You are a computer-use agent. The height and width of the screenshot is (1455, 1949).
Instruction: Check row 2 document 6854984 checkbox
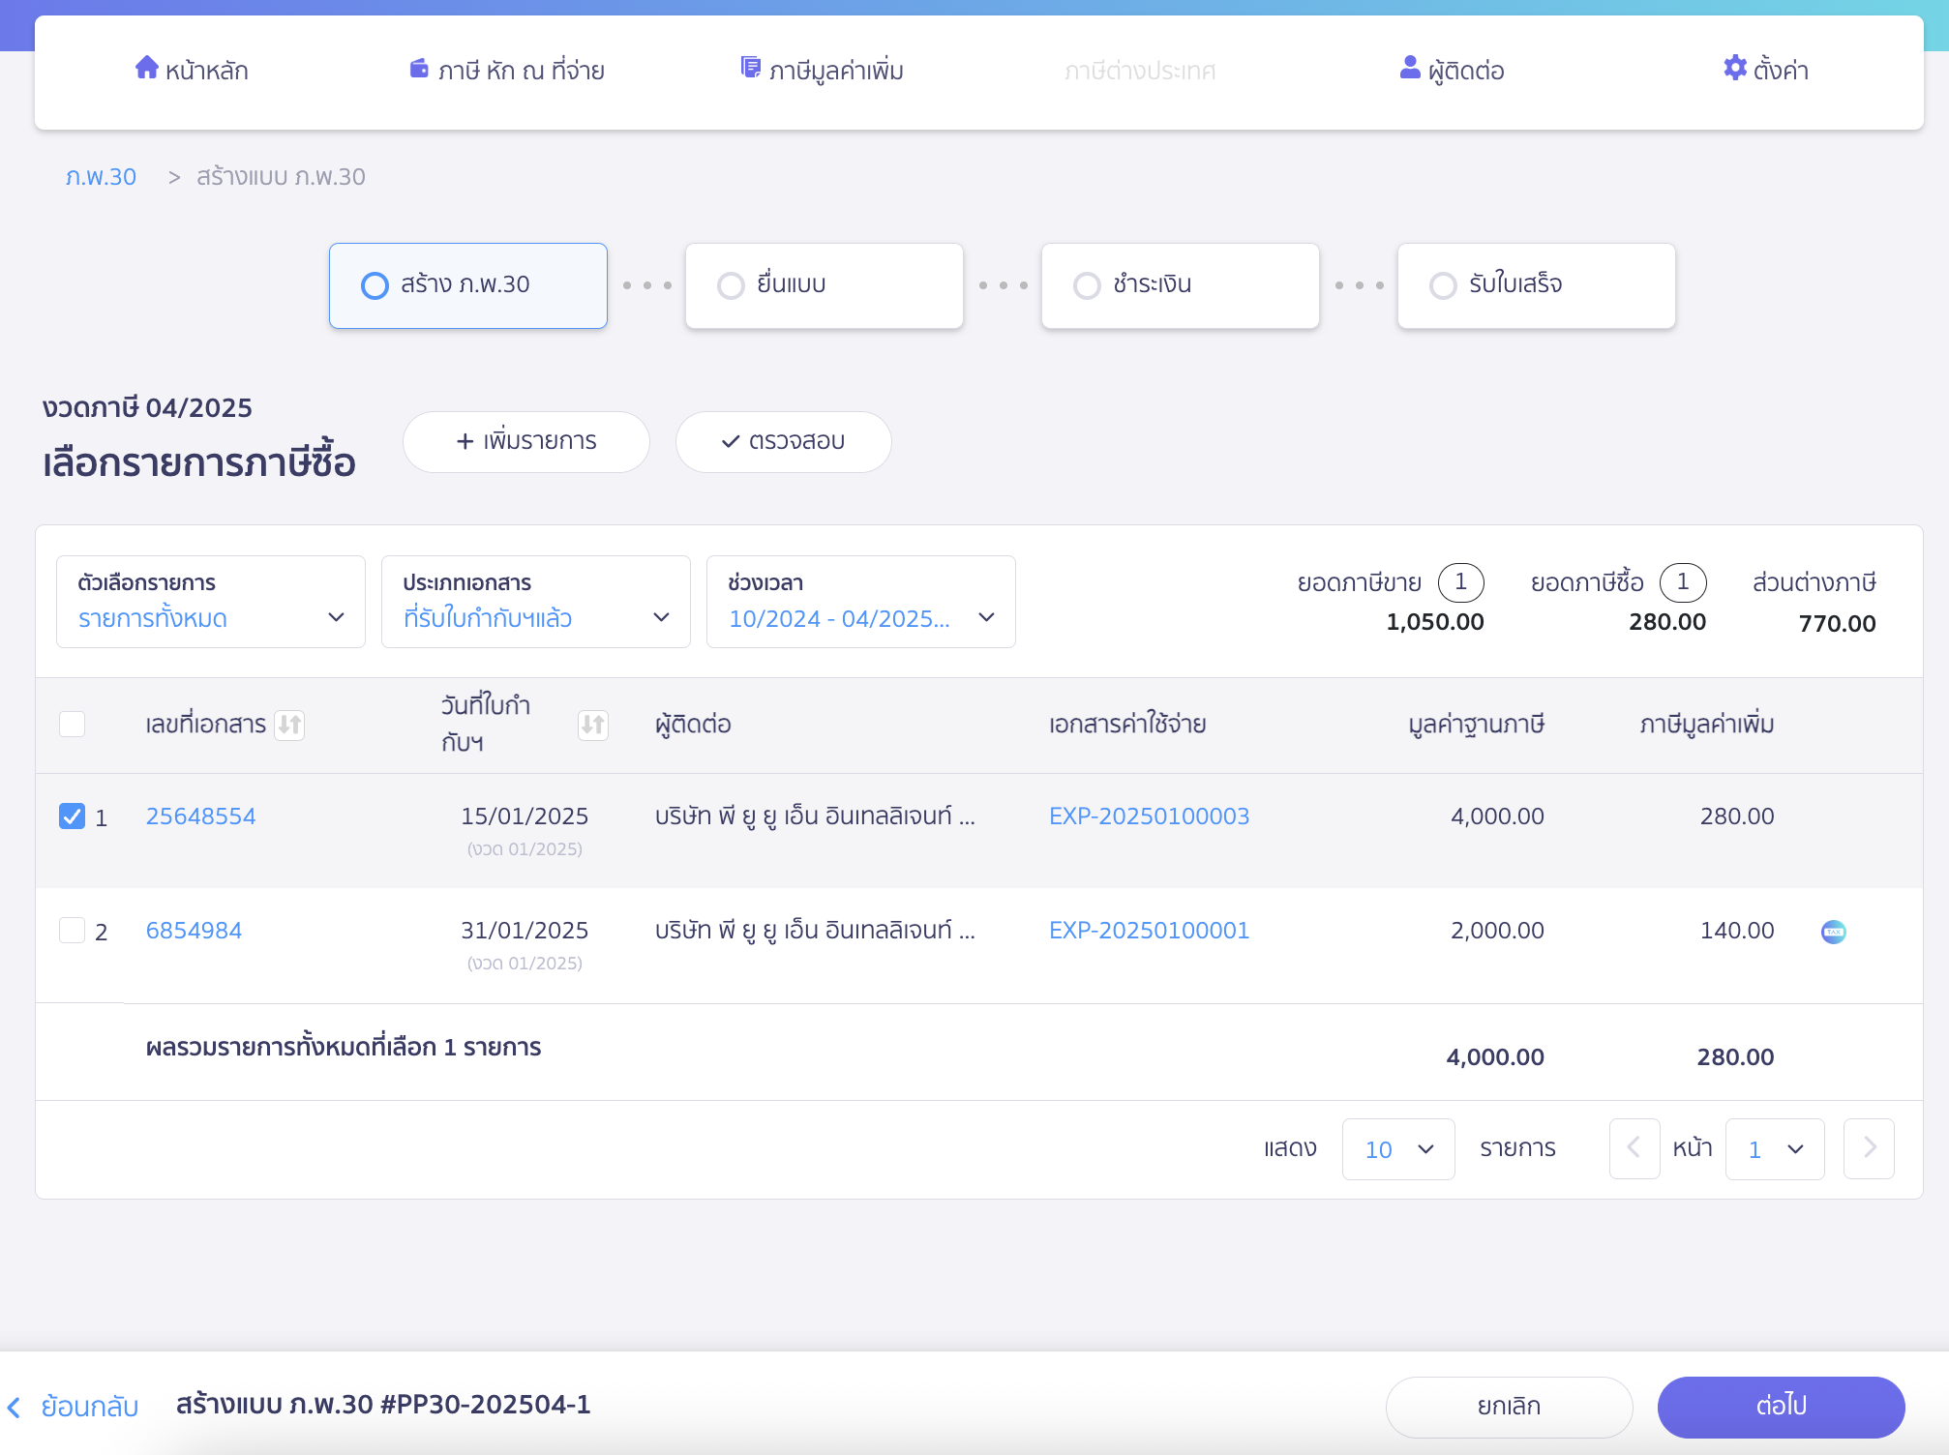(x=73, y=931)
